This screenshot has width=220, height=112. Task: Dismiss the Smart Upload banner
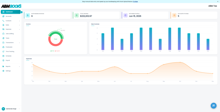pos(218,1)
